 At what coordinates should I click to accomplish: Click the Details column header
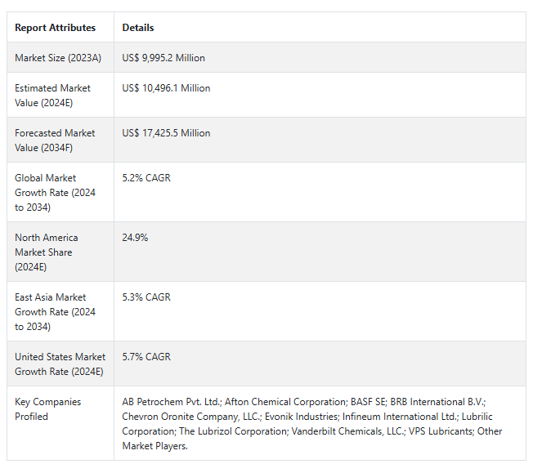click(138, 28)
